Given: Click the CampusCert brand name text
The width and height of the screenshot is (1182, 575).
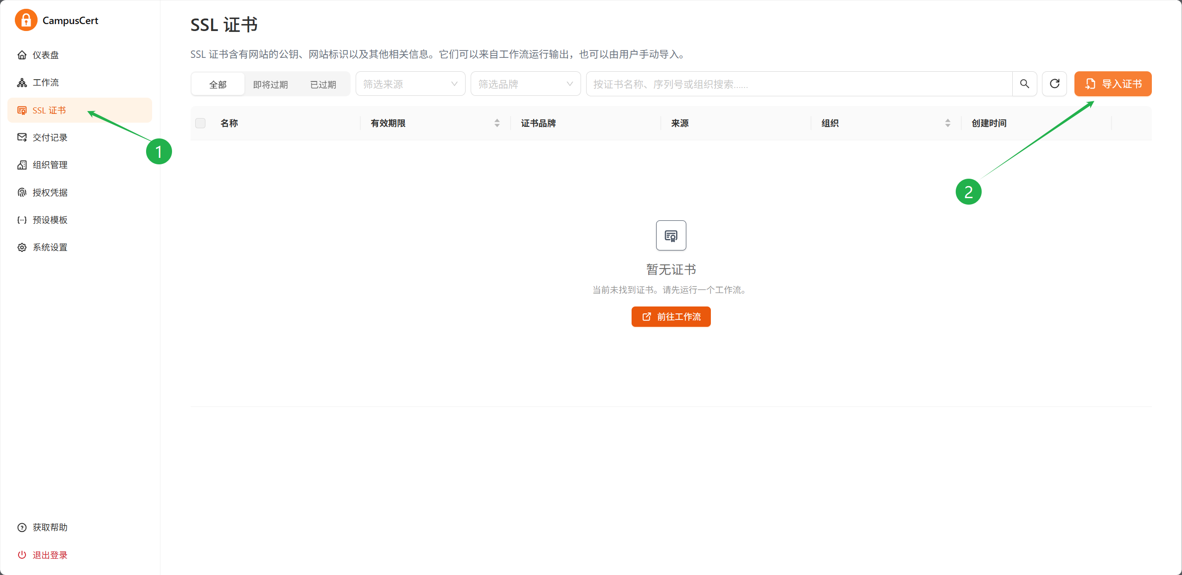Looking at the screenshot, I should pyautogui.click(x=70, y=21).
